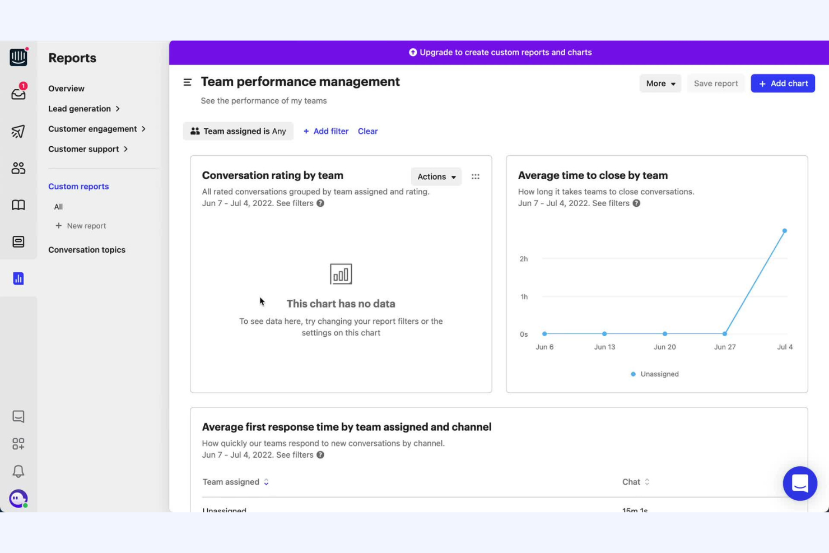Open the Messenger preview icon near the bottom
The image size is (829, 553).
click(x=18, y=416)
